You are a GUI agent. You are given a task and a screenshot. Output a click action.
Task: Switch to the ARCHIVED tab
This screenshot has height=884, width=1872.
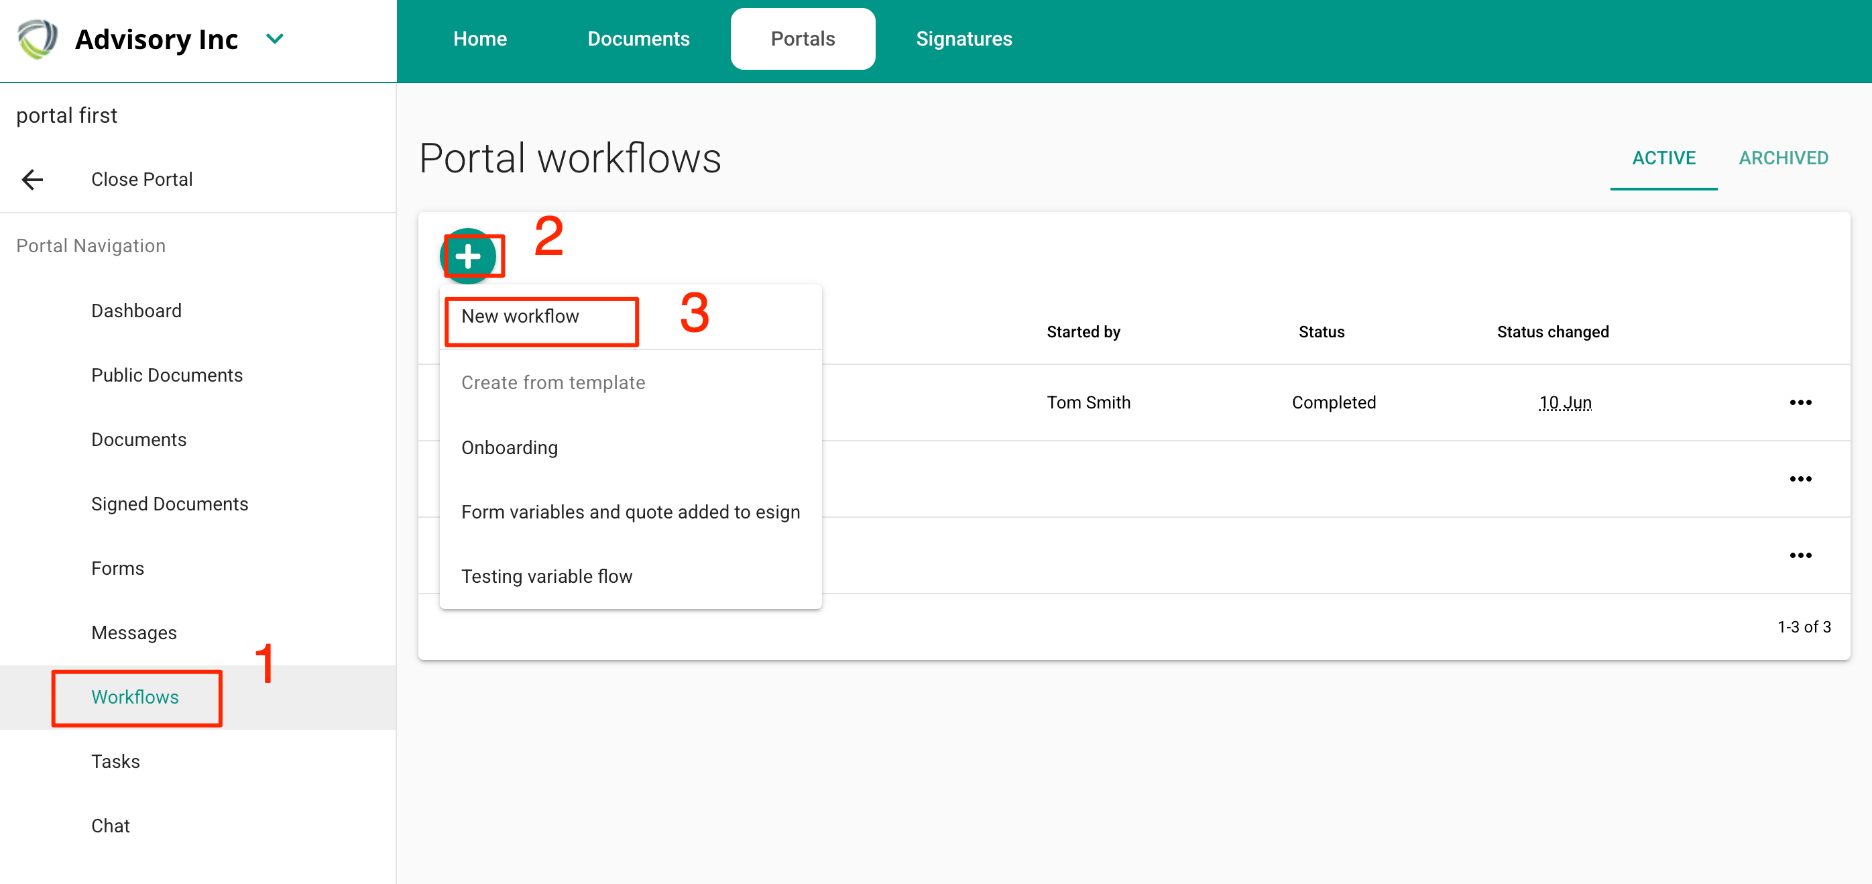click(x=1783, y=158)
